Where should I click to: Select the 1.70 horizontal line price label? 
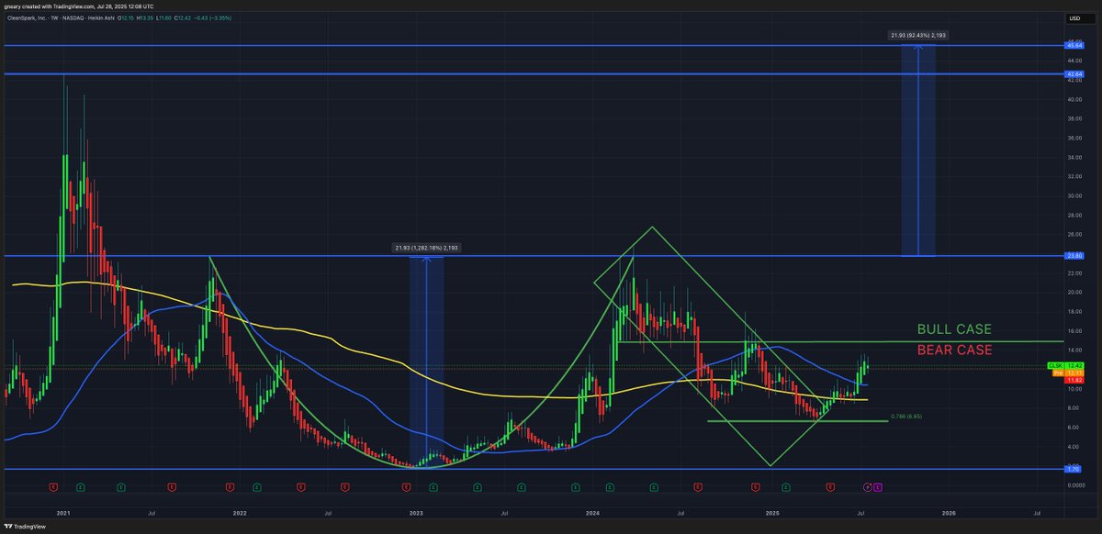tap(1074, 469)
